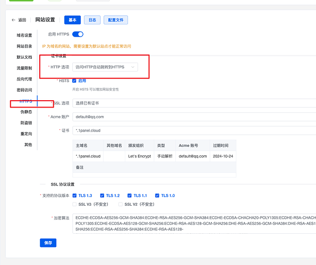
Task: Open the certificate *.1panel.cloud dropdown
Action: coord(194,130)
